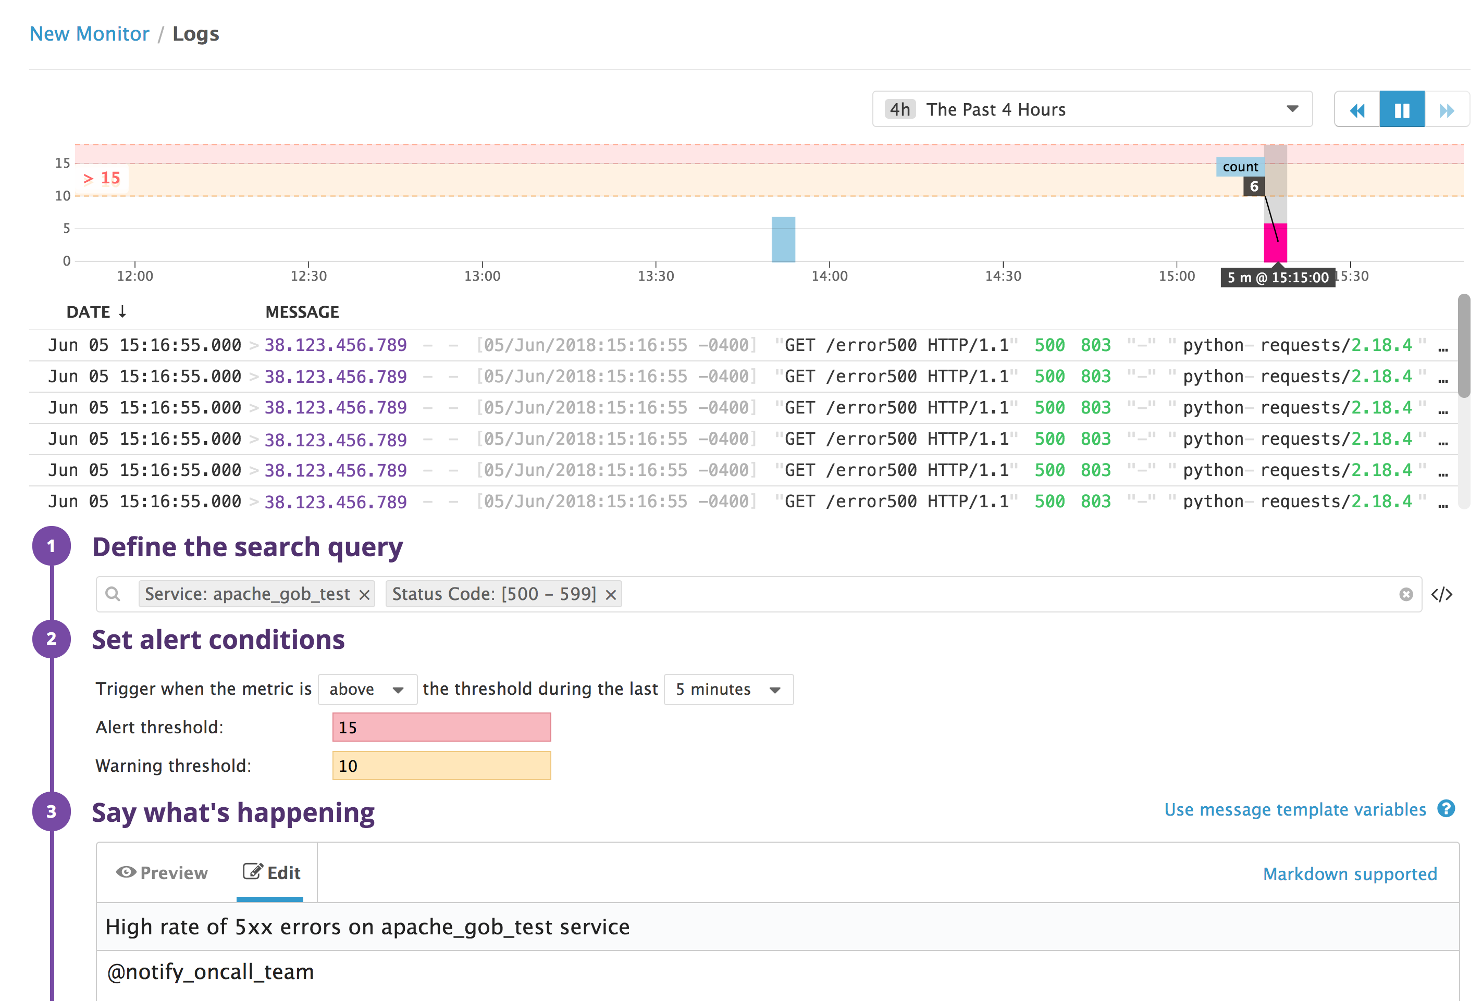The width and height of the screenshot is (1482, 1001).
Task: Clear the entire search query
Action: tap(1406, 594)
